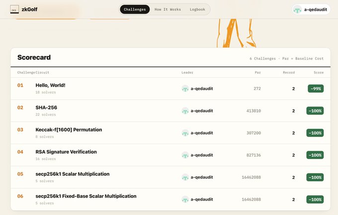Click the -99% score badge

coord(316,89)
